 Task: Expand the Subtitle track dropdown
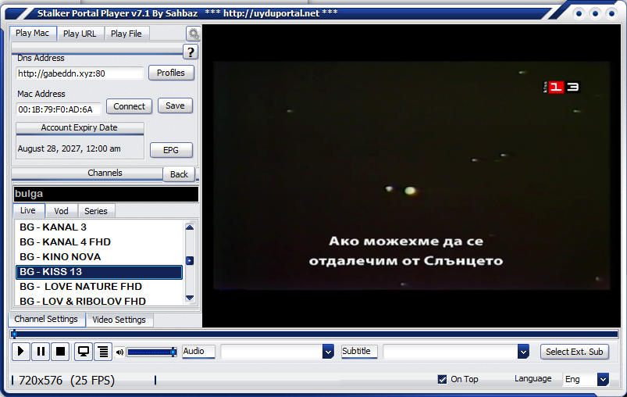click(x=523, y=352)
